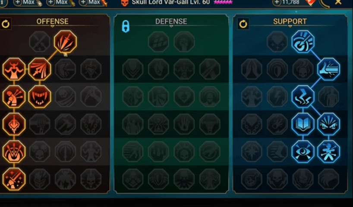Select the greyed eagle head Support mastery
Image resolution: width=353 pixels, height=207 pixels.
[x=328, y=179]
